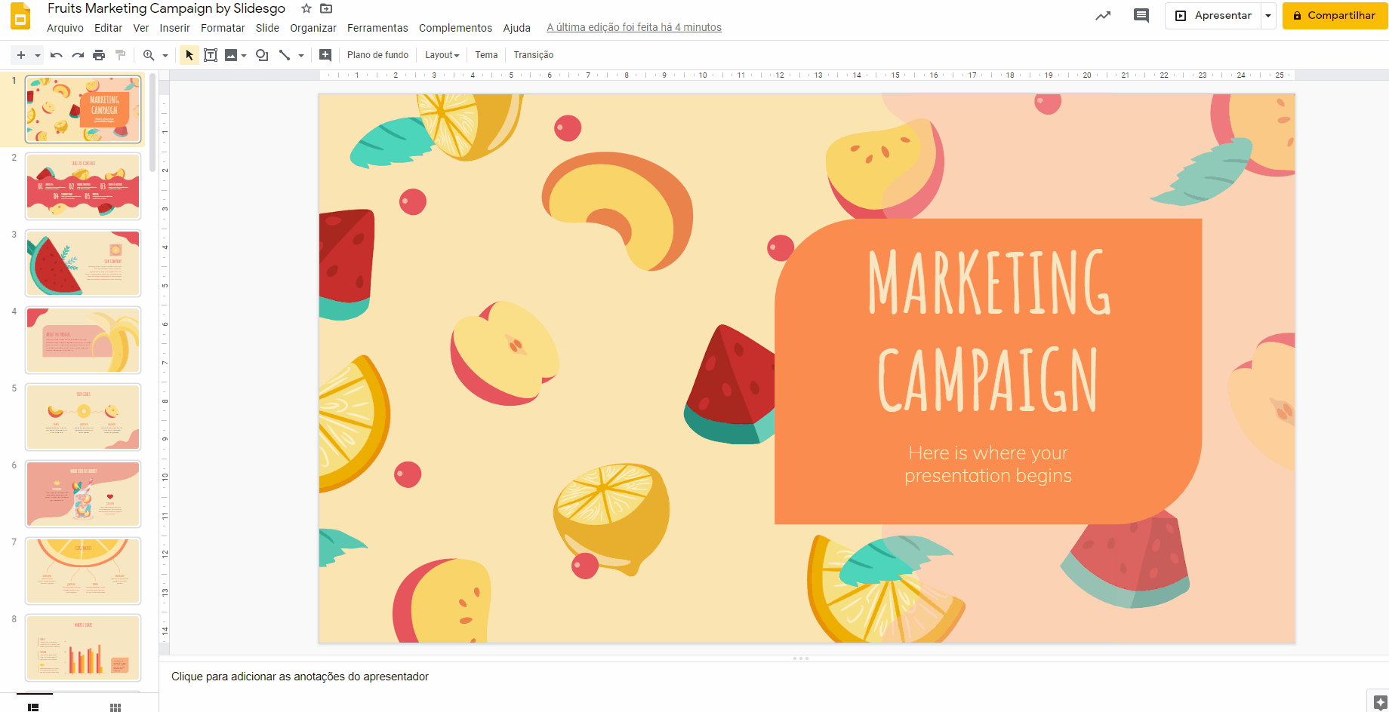This screenshot has height=712, width=1389.
Task: Click the Explore icon at bottom right
Action: (x=1380, y=703)
